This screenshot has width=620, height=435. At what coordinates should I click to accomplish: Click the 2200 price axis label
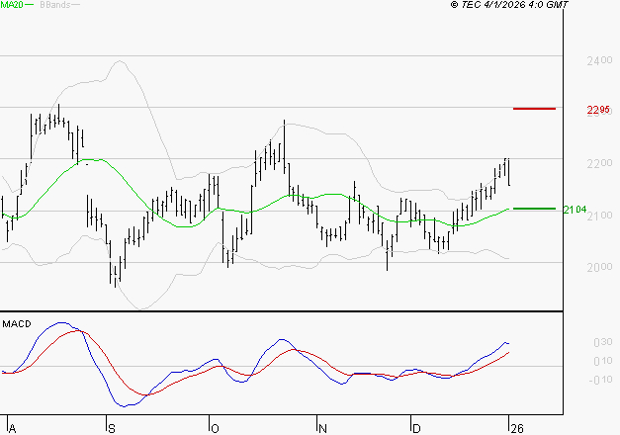point(599,163)
